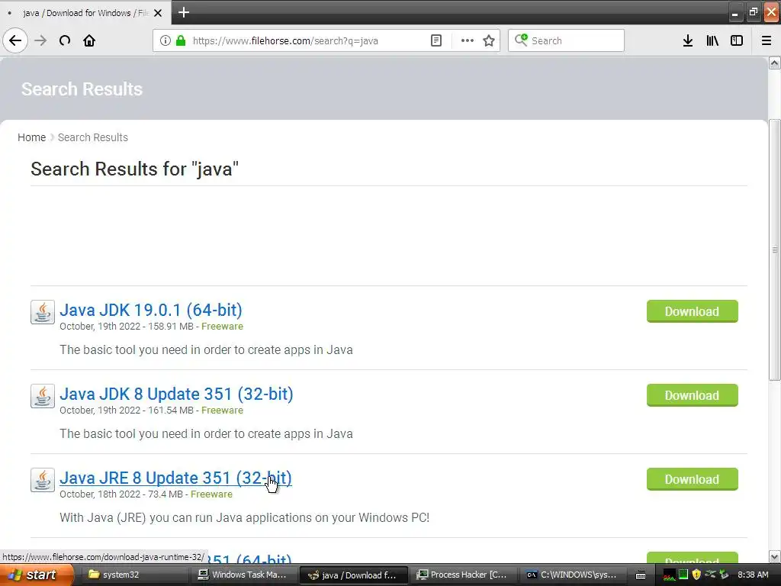Viewport: 781px width, 586px height.
Task: Open the Windows start menu
Action: [37, 575]
